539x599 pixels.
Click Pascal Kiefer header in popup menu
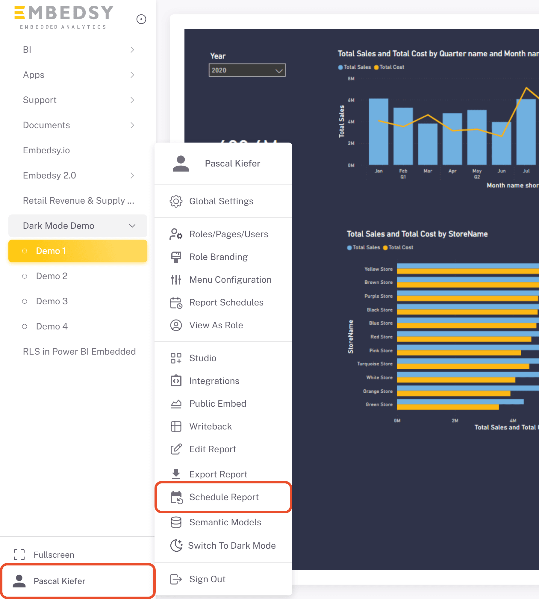(x=223, y=164)
